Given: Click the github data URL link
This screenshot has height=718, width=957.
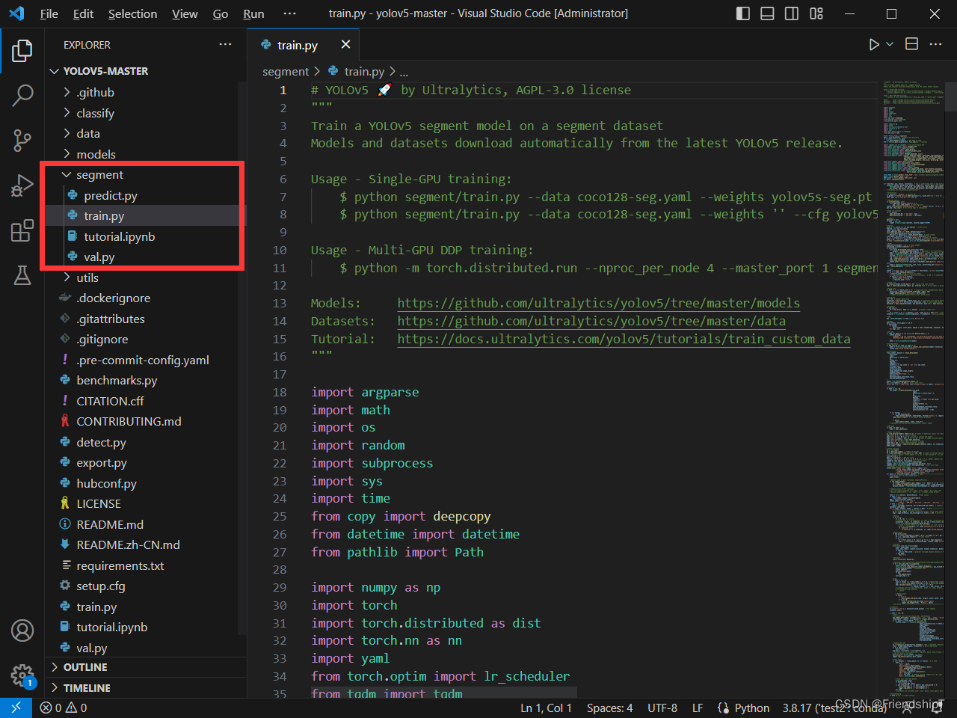Looking at the screenshot, I should [591, 321].
